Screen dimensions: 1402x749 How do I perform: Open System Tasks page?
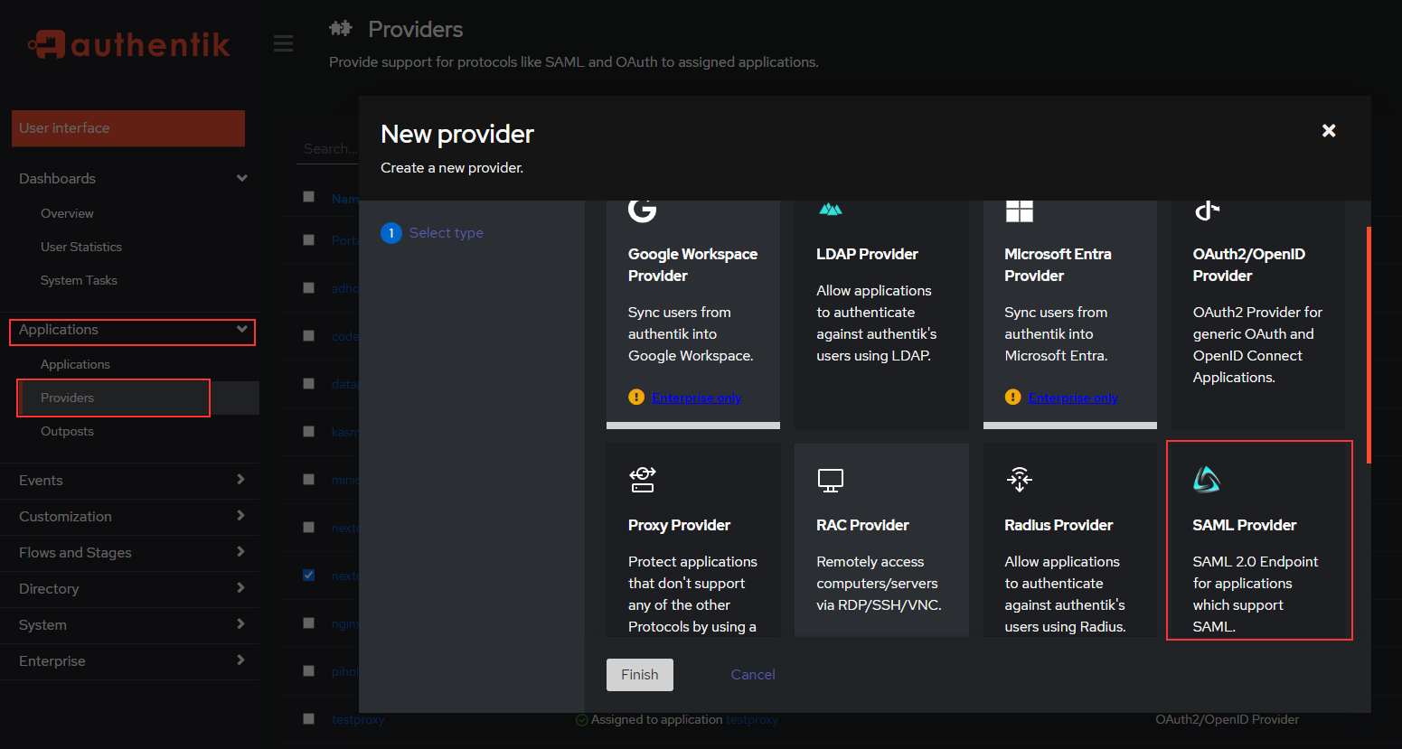79,281
